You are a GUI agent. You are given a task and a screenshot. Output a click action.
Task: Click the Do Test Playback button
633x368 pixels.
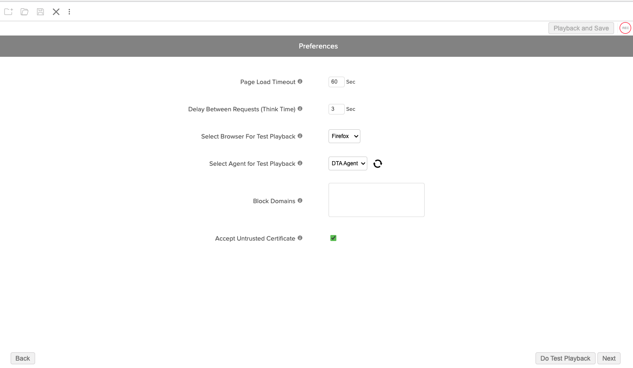click(x=565, y=358)
